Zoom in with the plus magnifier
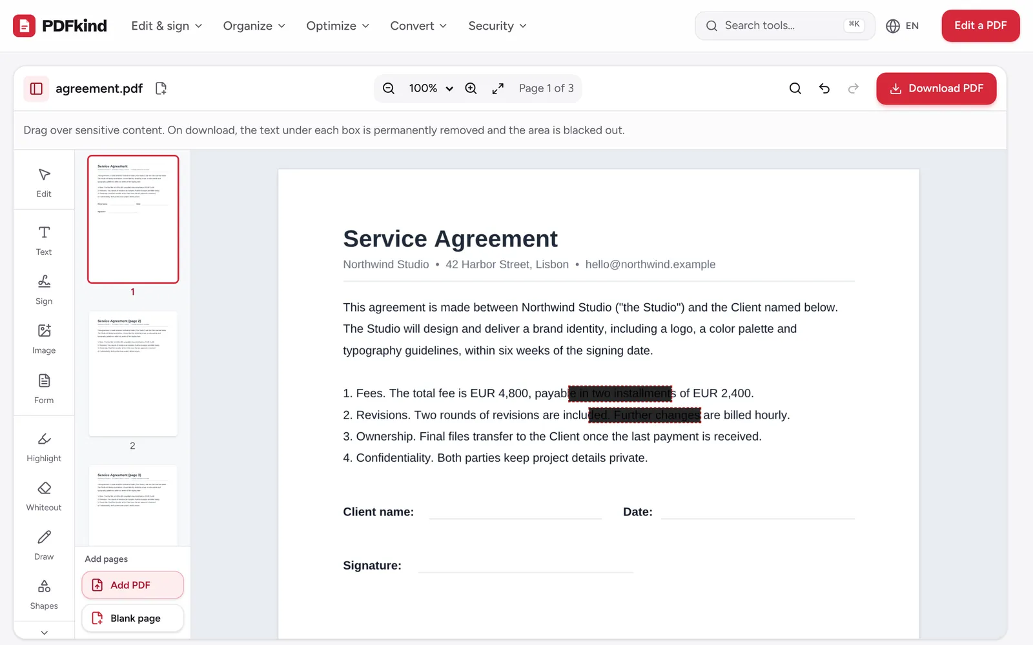Screen dimensions: 1033x645 click(x=471, y=88)
